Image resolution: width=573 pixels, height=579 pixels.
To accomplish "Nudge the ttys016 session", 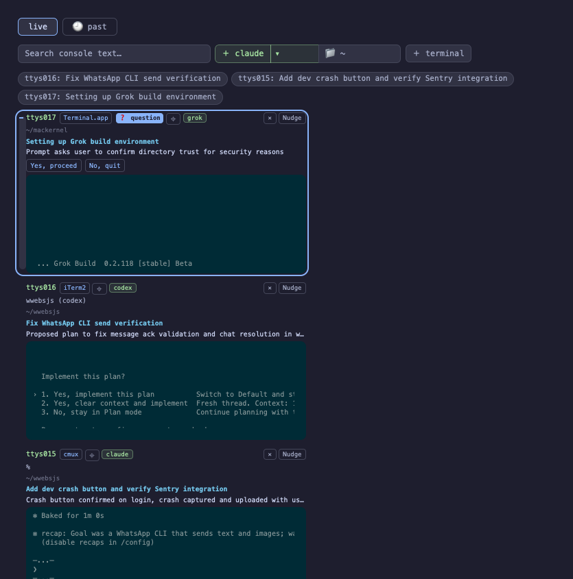I will click(292, 288).
